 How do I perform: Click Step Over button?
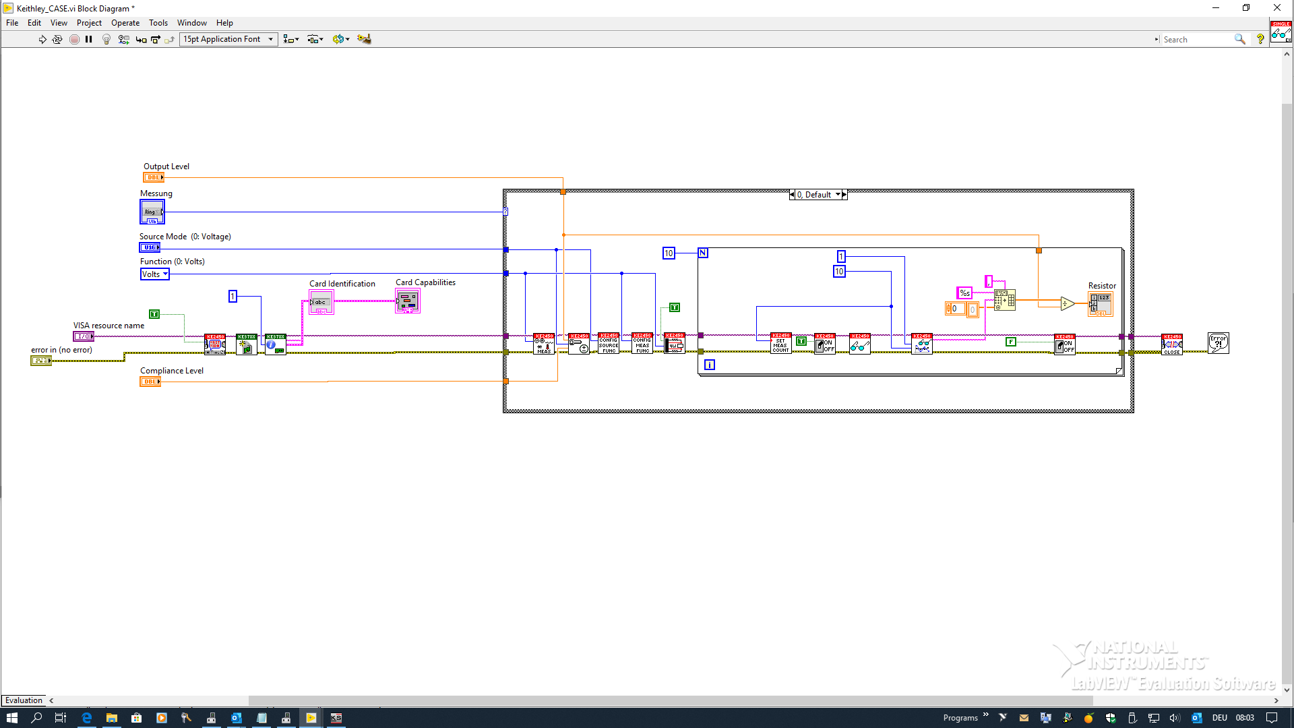click(156, 39)
